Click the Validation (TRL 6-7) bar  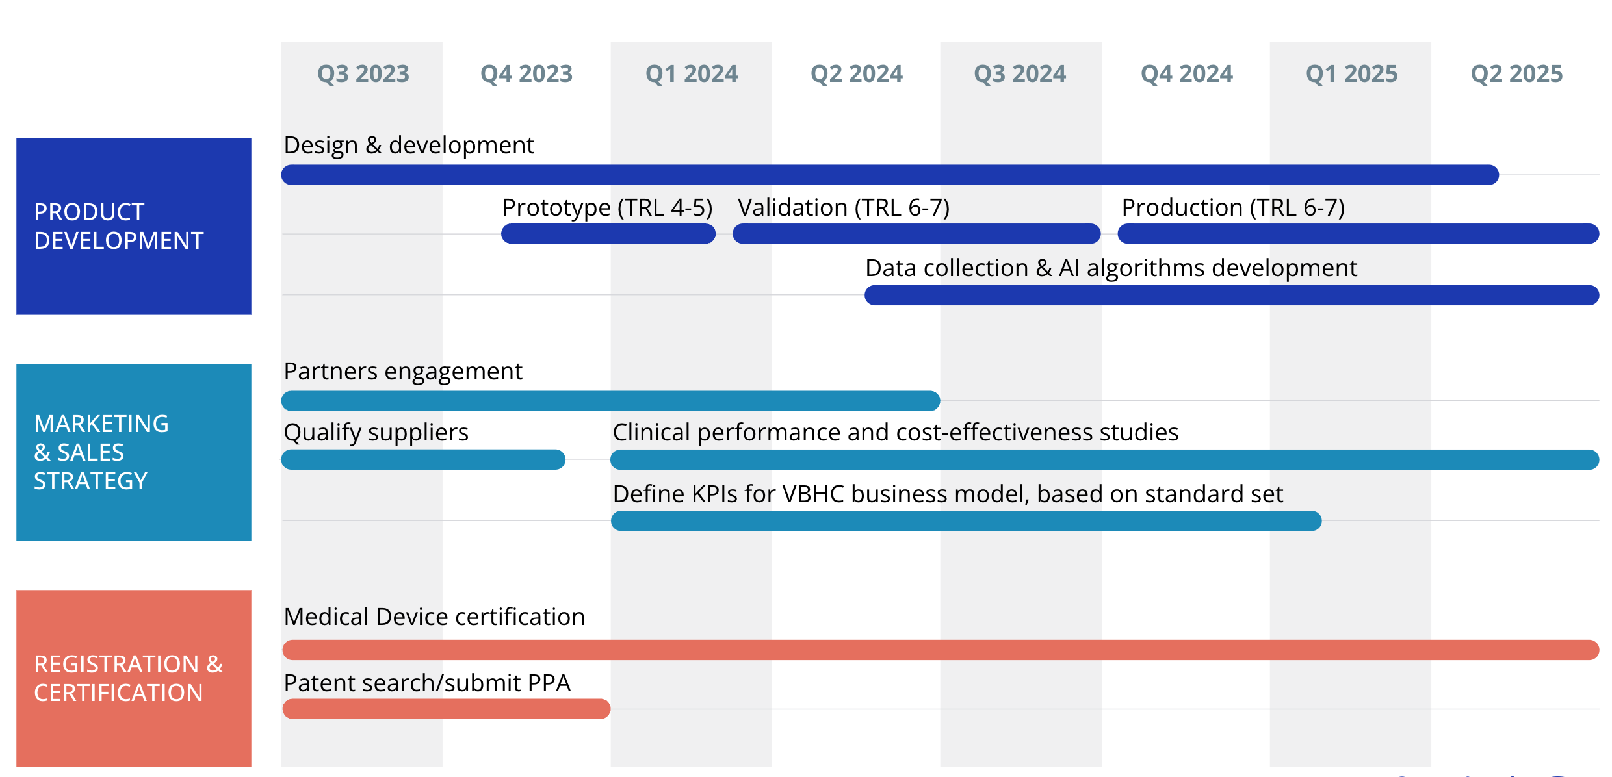[x=916, y=234]
